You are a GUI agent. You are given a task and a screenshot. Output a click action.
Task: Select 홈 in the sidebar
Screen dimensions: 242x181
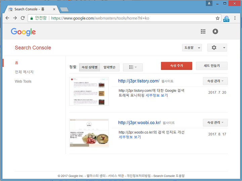coord(16,63)
